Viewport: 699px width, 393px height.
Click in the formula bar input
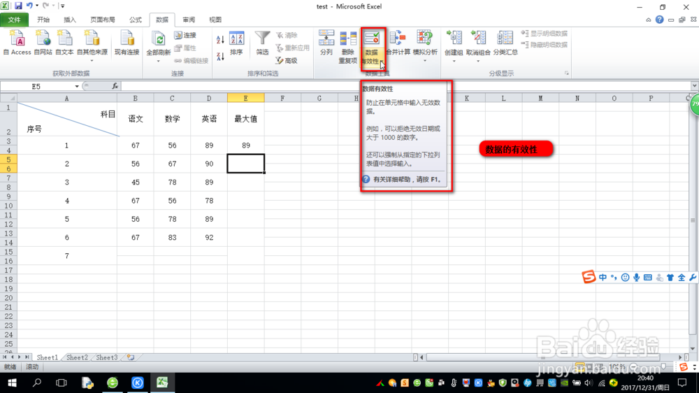click(405, 86)
